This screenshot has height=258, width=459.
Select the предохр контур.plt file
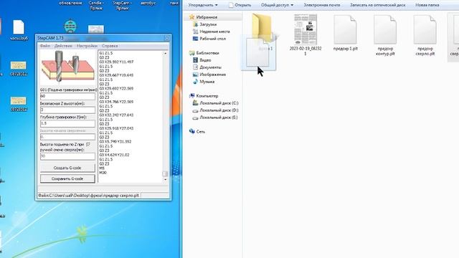click(x=385, y=35)
